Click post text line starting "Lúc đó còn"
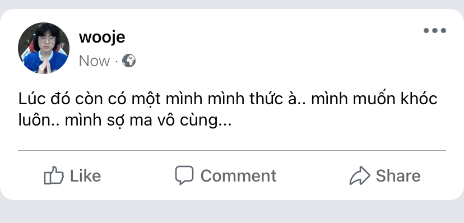Screen dimensions: 464x223 (228, 99)
